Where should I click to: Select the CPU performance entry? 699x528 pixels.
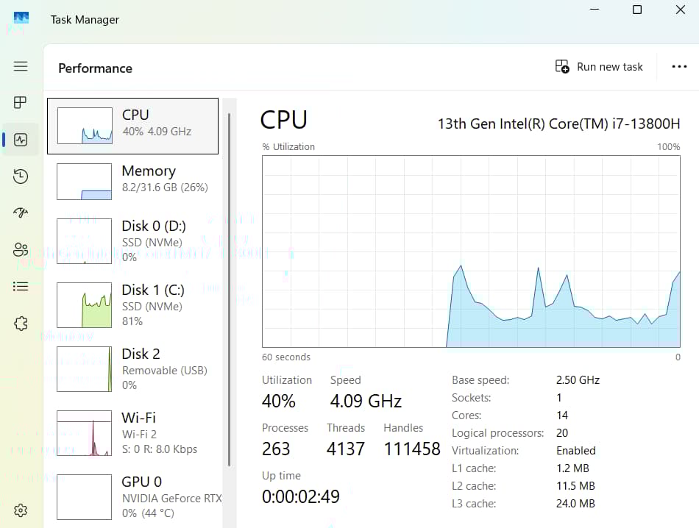[x=132, y=126]
